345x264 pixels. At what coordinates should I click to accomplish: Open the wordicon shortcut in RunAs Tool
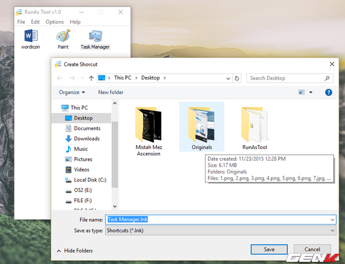(x=30, y=38)
